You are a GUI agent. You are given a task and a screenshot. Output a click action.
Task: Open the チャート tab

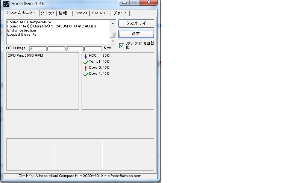(120, 13)
